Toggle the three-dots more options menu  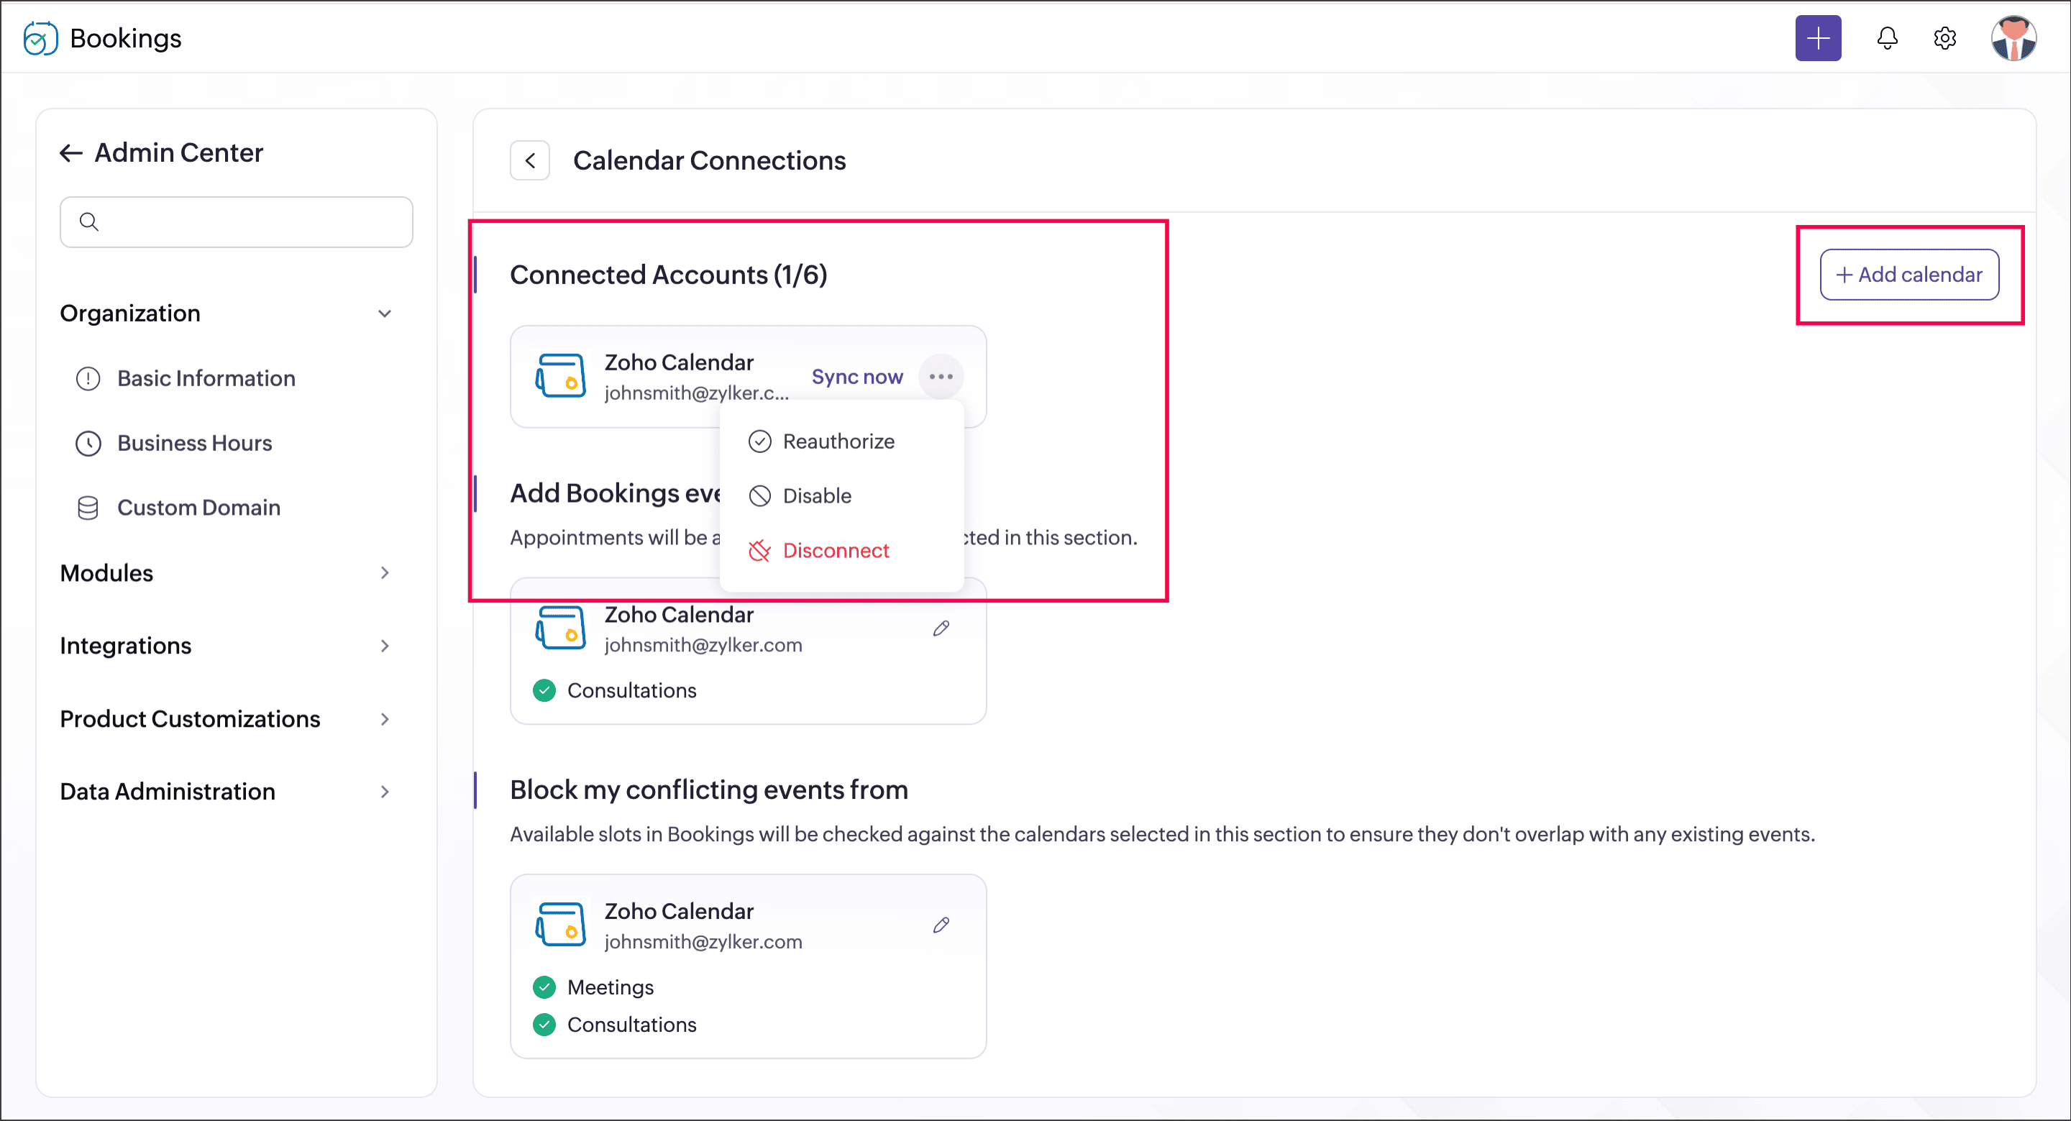(x=941, y=378)
